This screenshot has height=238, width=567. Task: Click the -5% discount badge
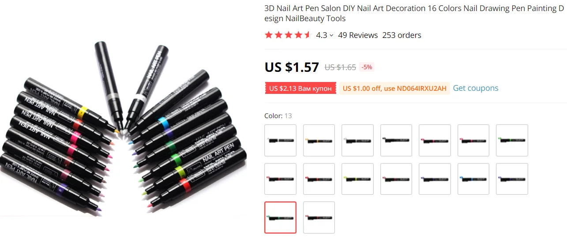click(367, 67)
